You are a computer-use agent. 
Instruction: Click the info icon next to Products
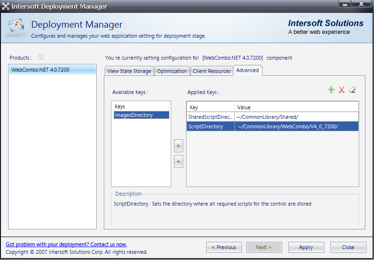click(x=41, y=57)
